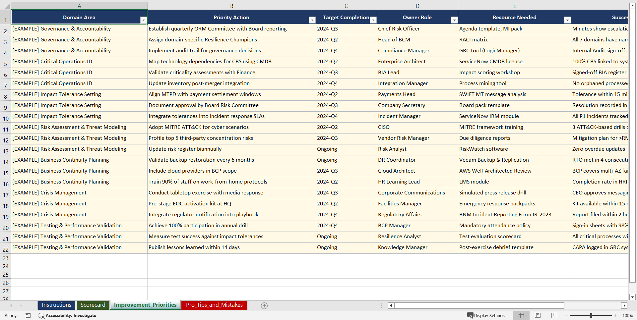Screen dimensions: 637x320
Task: Open the Domain Area column filter
Action: click(144, 20)
